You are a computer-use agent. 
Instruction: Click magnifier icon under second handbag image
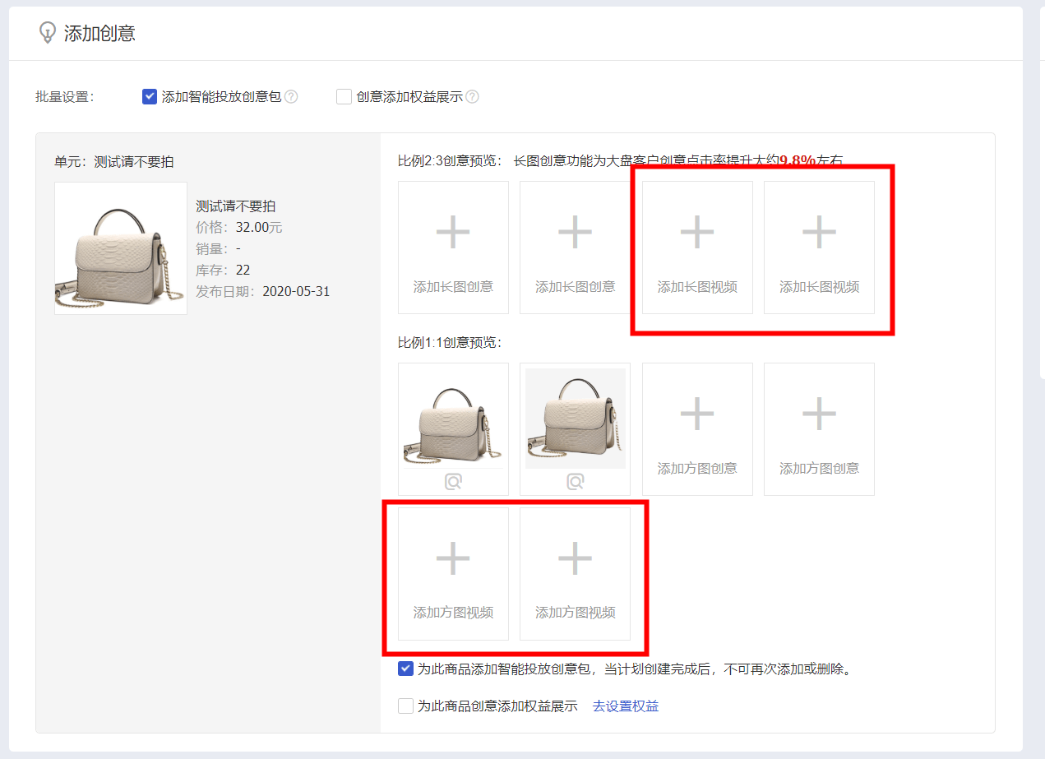[x=575, y=482]
